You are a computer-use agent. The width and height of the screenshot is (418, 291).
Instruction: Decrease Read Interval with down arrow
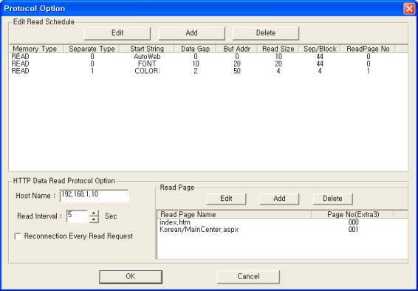[93, 219]
